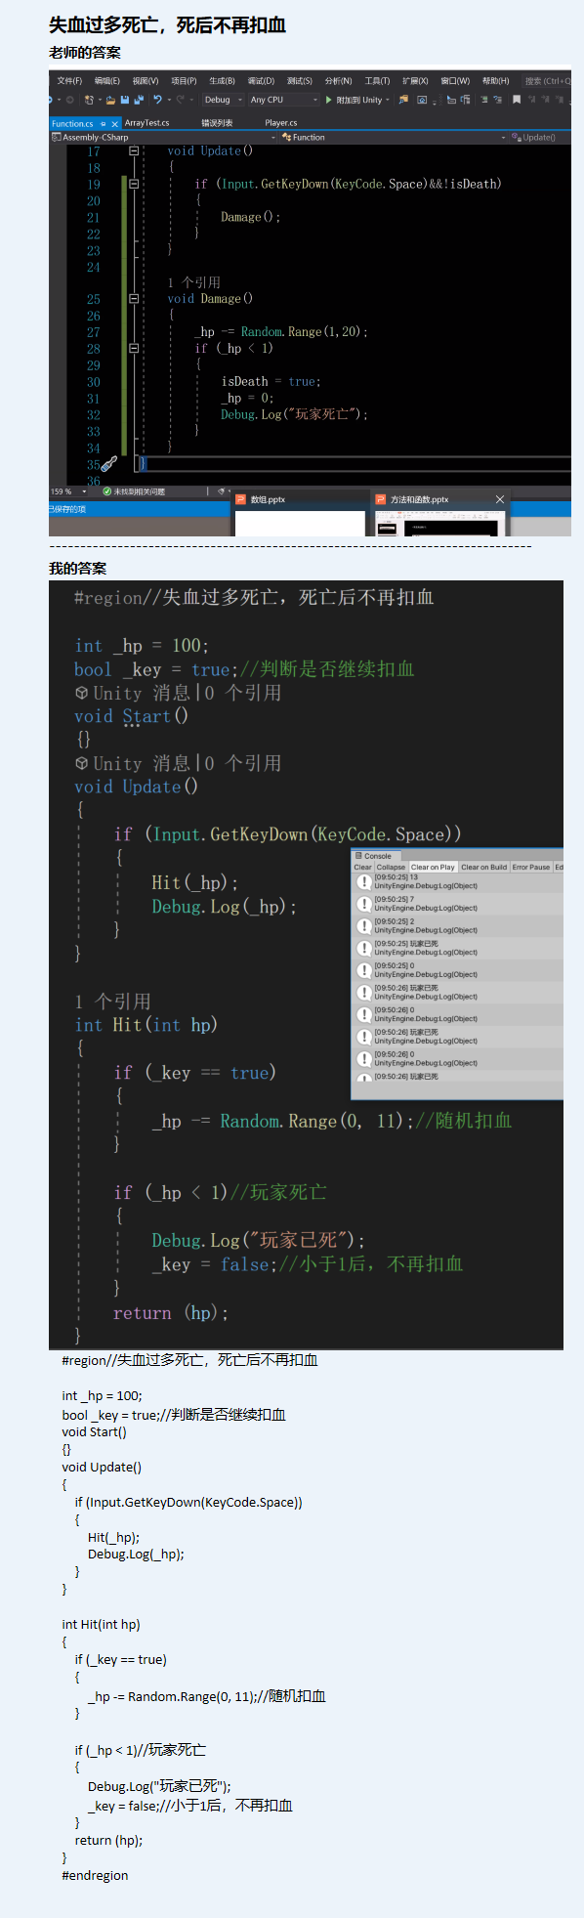This screenshot has width=584, height=1918.
Task: Toggle the Collapse option in Console
Action: (391, 867)
